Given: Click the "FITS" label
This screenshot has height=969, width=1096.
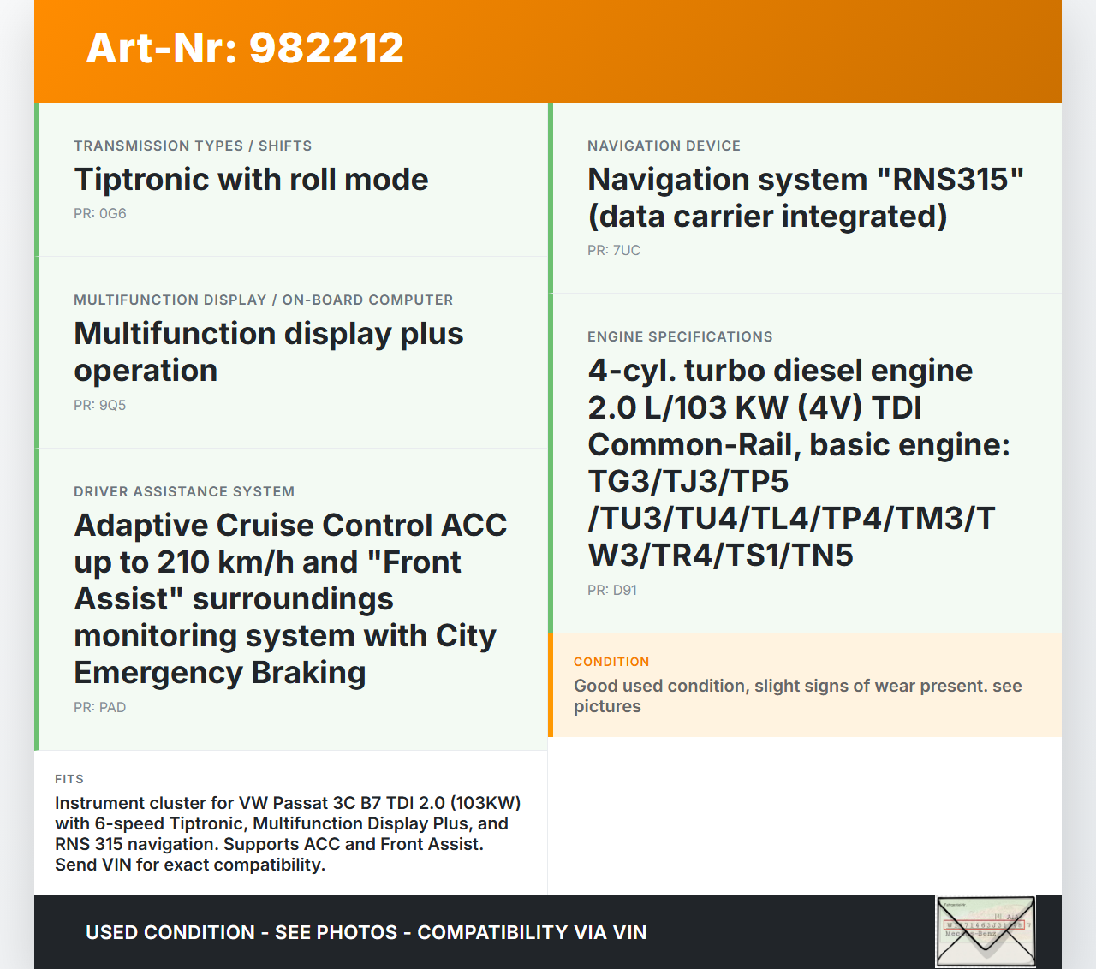Looking at the screenshot, I should click(69, 779).
